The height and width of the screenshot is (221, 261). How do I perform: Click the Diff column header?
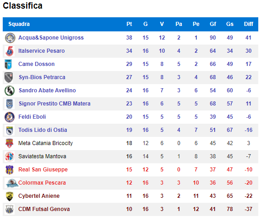tap(249, 24)
